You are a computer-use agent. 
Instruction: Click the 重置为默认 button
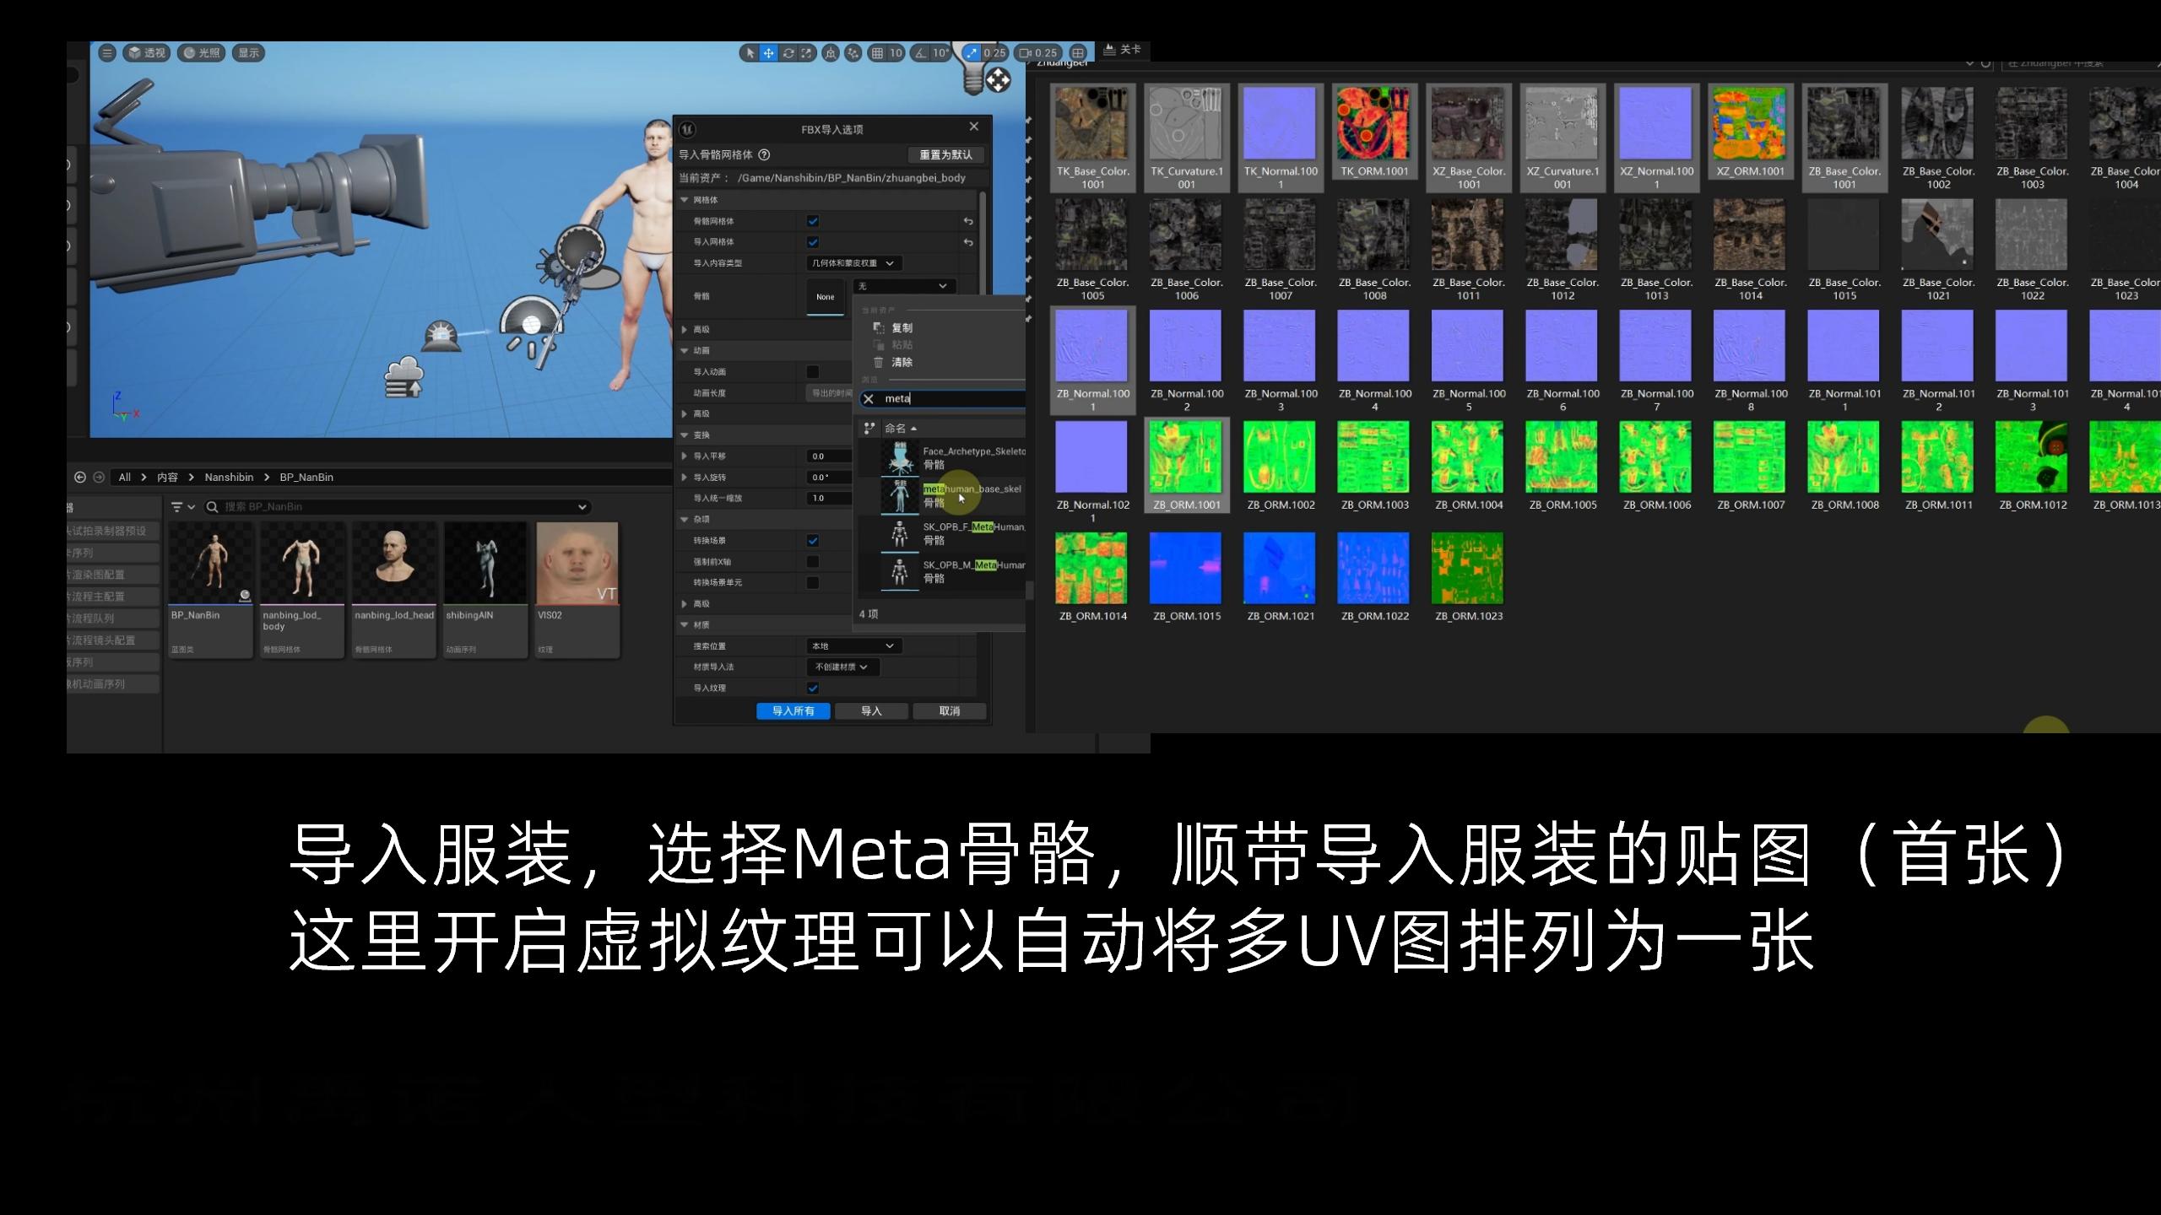tap(946, 154)
